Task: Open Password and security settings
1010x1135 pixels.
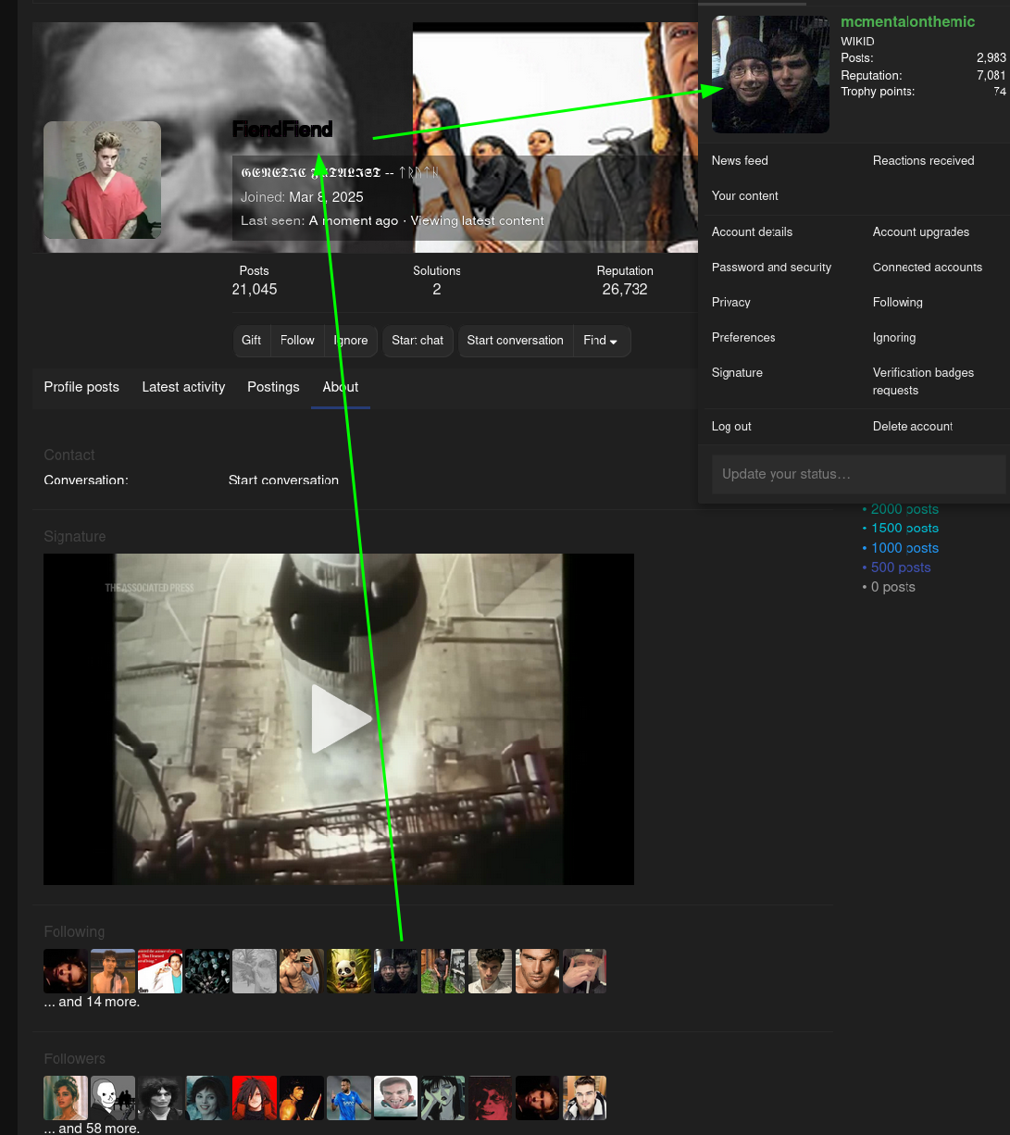Action: tap(771, 268)
